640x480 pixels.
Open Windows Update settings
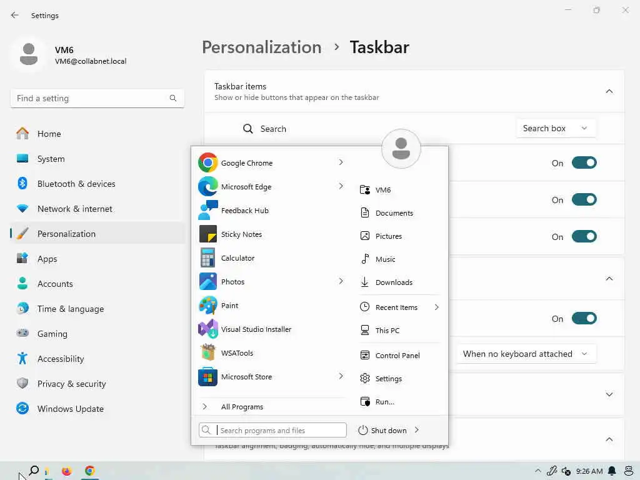coord(97,409)
